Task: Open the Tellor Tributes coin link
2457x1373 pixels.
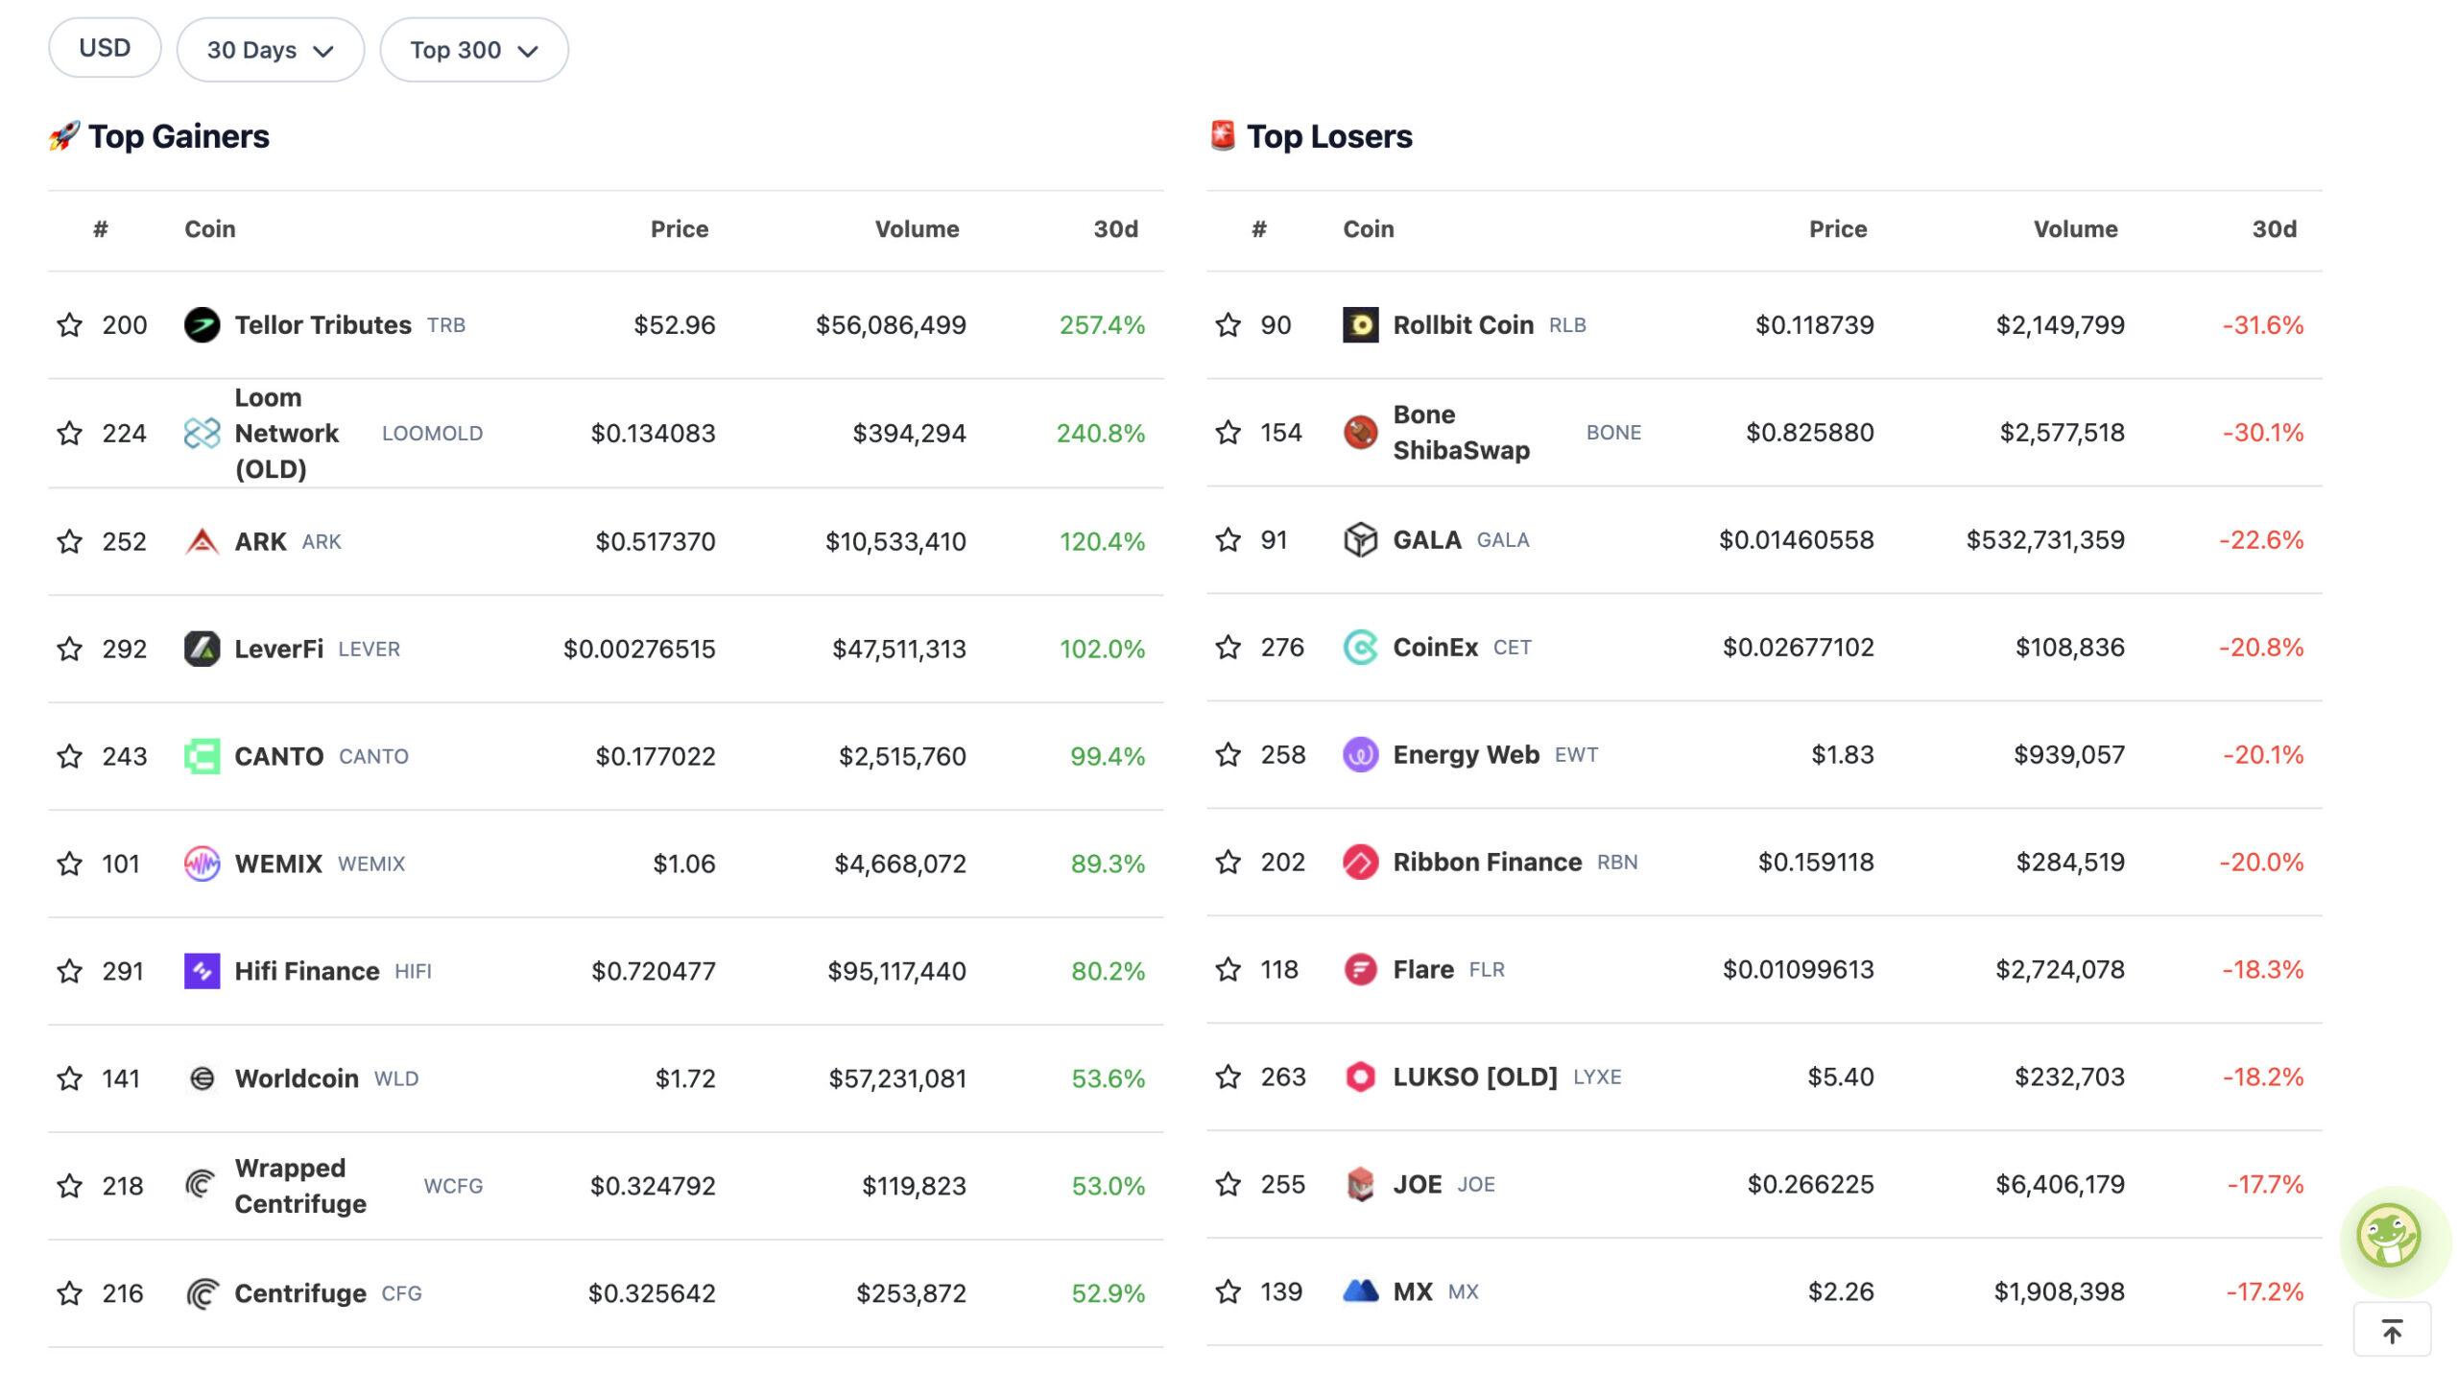Action: point(322,325)
